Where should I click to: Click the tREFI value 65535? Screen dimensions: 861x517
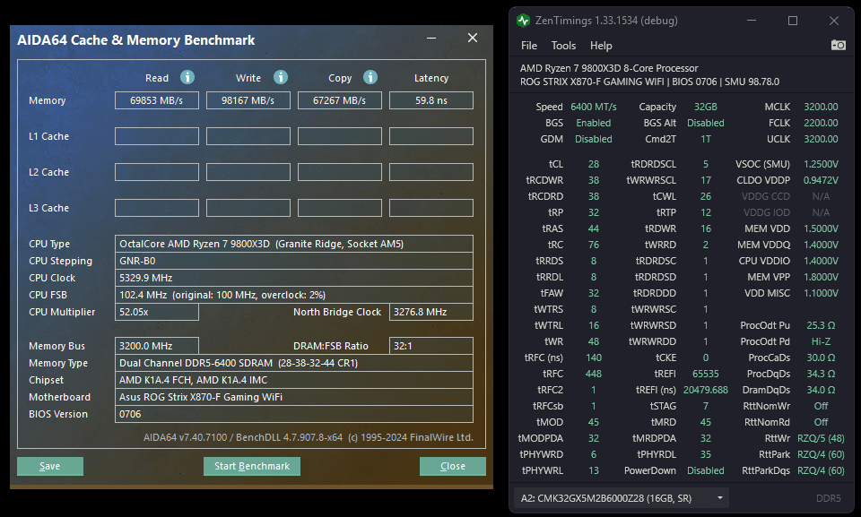pyautogui.click(x=706, y=374)
